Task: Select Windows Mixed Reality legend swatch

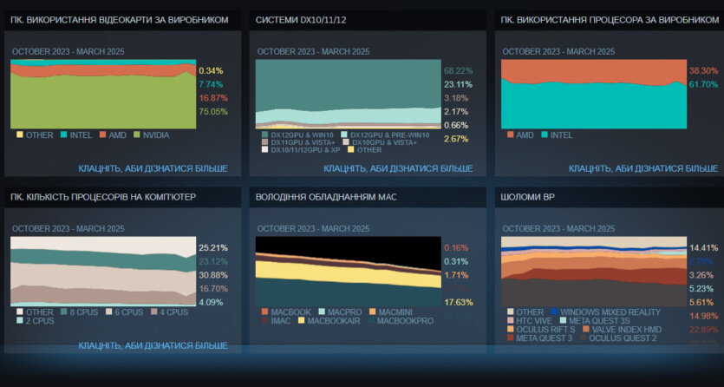Action: 552,312
